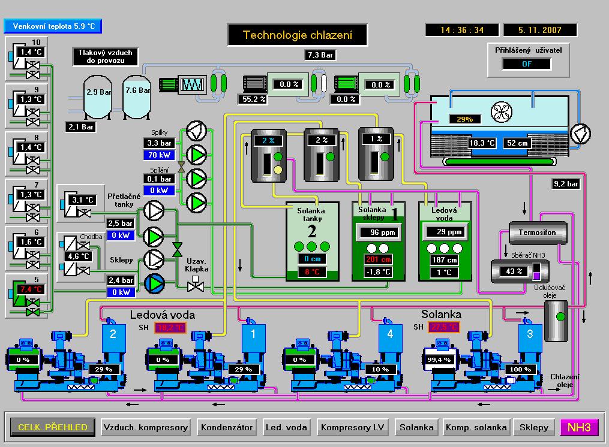Click the OF logged-in user field
Viewport: 609px width, 447px height.
[x=527, y=64]
